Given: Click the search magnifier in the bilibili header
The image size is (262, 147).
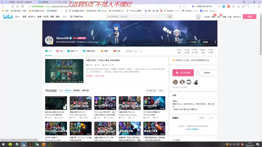Looking at the screenshot, I should (170, 17).
